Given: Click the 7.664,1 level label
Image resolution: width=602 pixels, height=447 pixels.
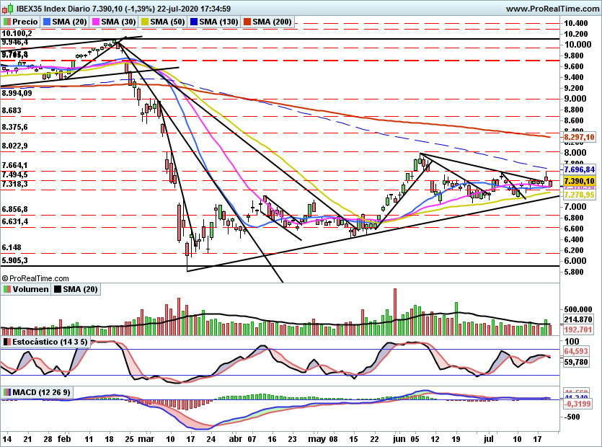Looking at the screenshot, I should coord(14,166).
